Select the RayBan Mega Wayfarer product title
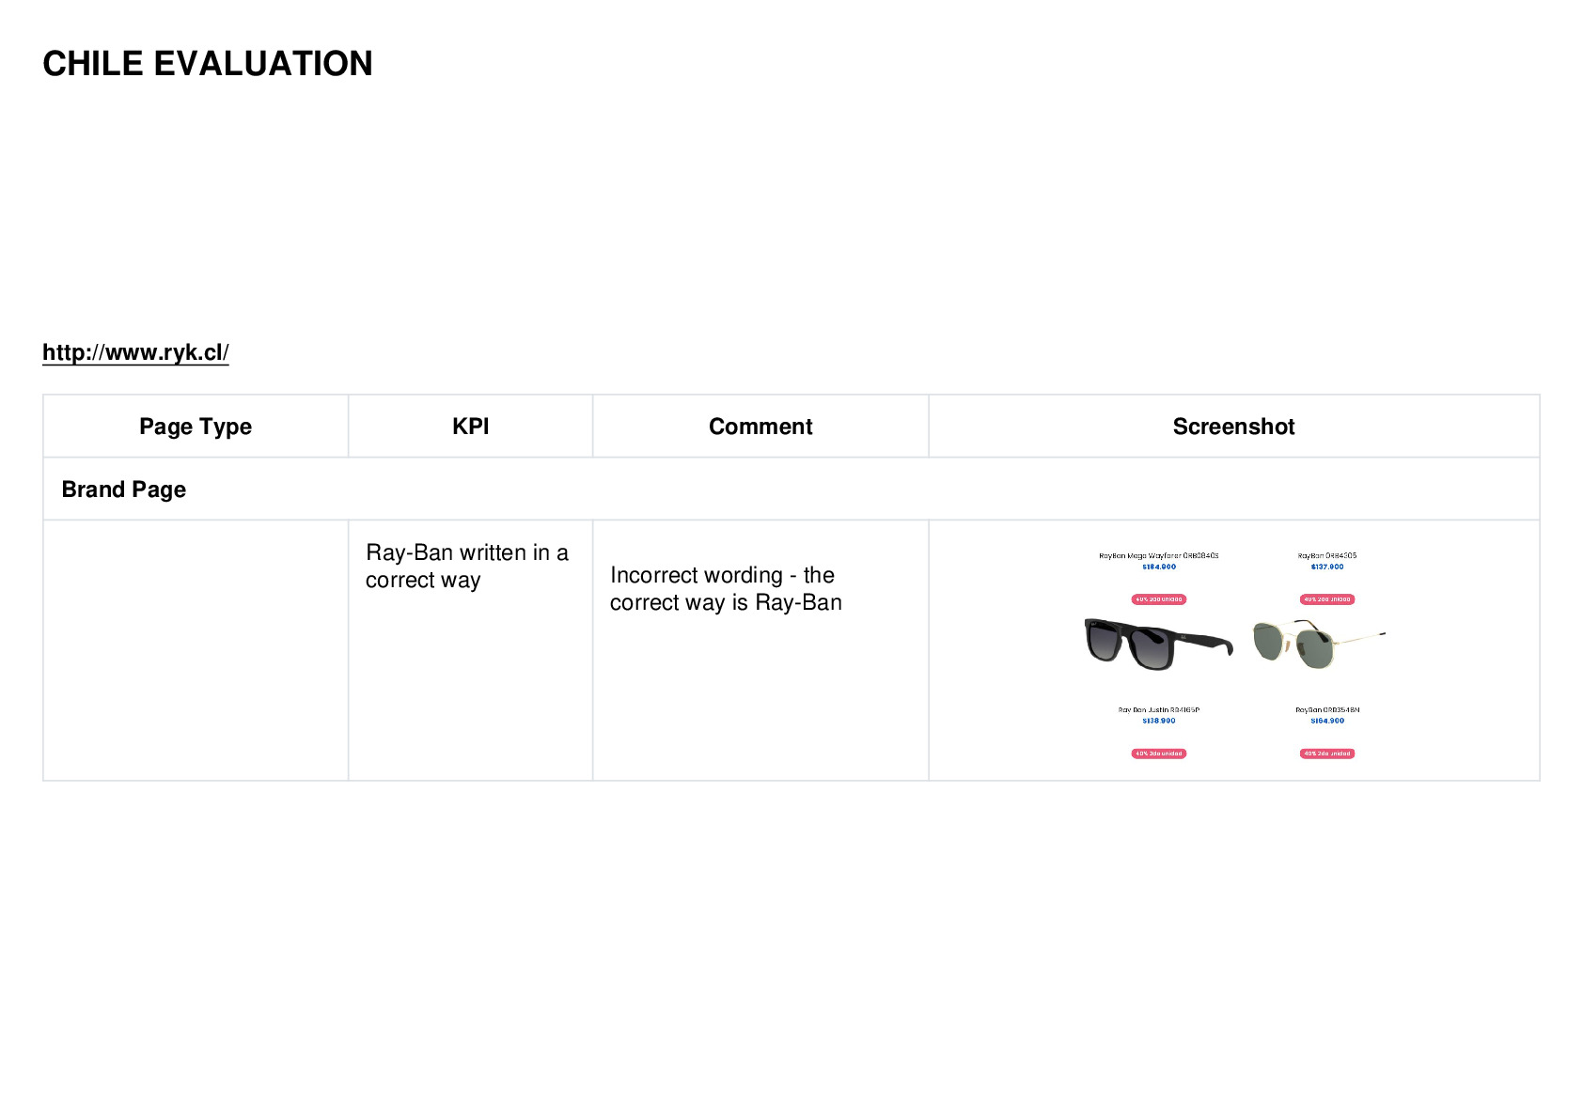This screenshot has height=1119, width=1583. click(x=1158, y=555)
